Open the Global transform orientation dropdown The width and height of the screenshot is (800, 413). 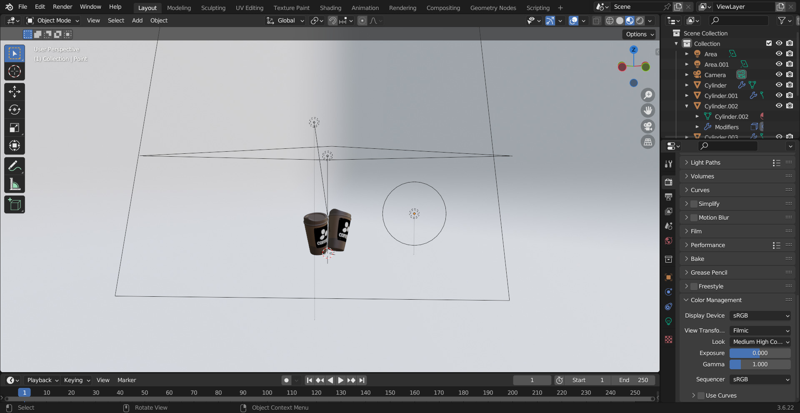(285, 20)
